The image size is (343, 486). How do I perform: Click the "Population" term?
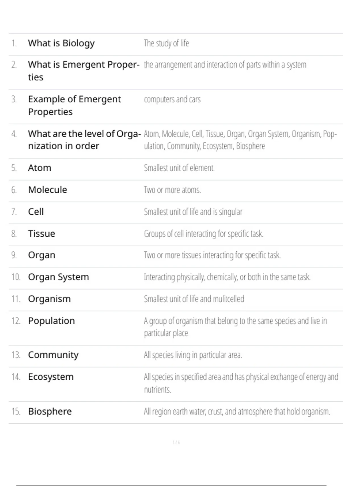(x=51, y=321)
